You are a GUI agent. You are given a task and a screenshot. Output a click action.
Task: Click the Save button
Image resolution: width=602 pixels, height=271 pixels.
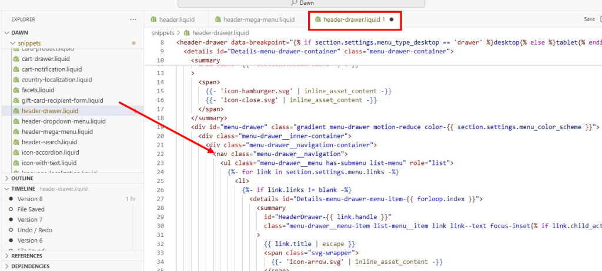[x=589, y=19]
